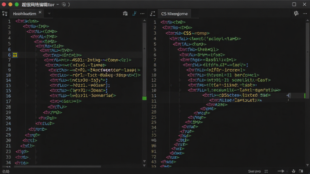Image resolution: width=310 pixels, height=174 pixels.
Task: Click left pane scrollbar up arrow
Action: click(144, 21)
